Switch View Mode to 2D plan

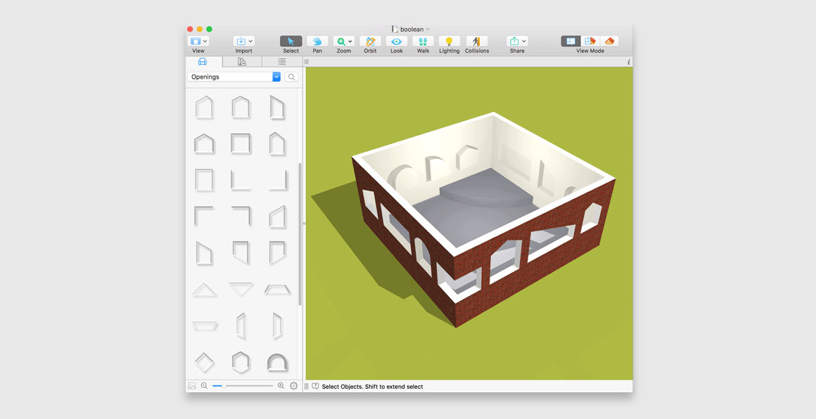571,41
